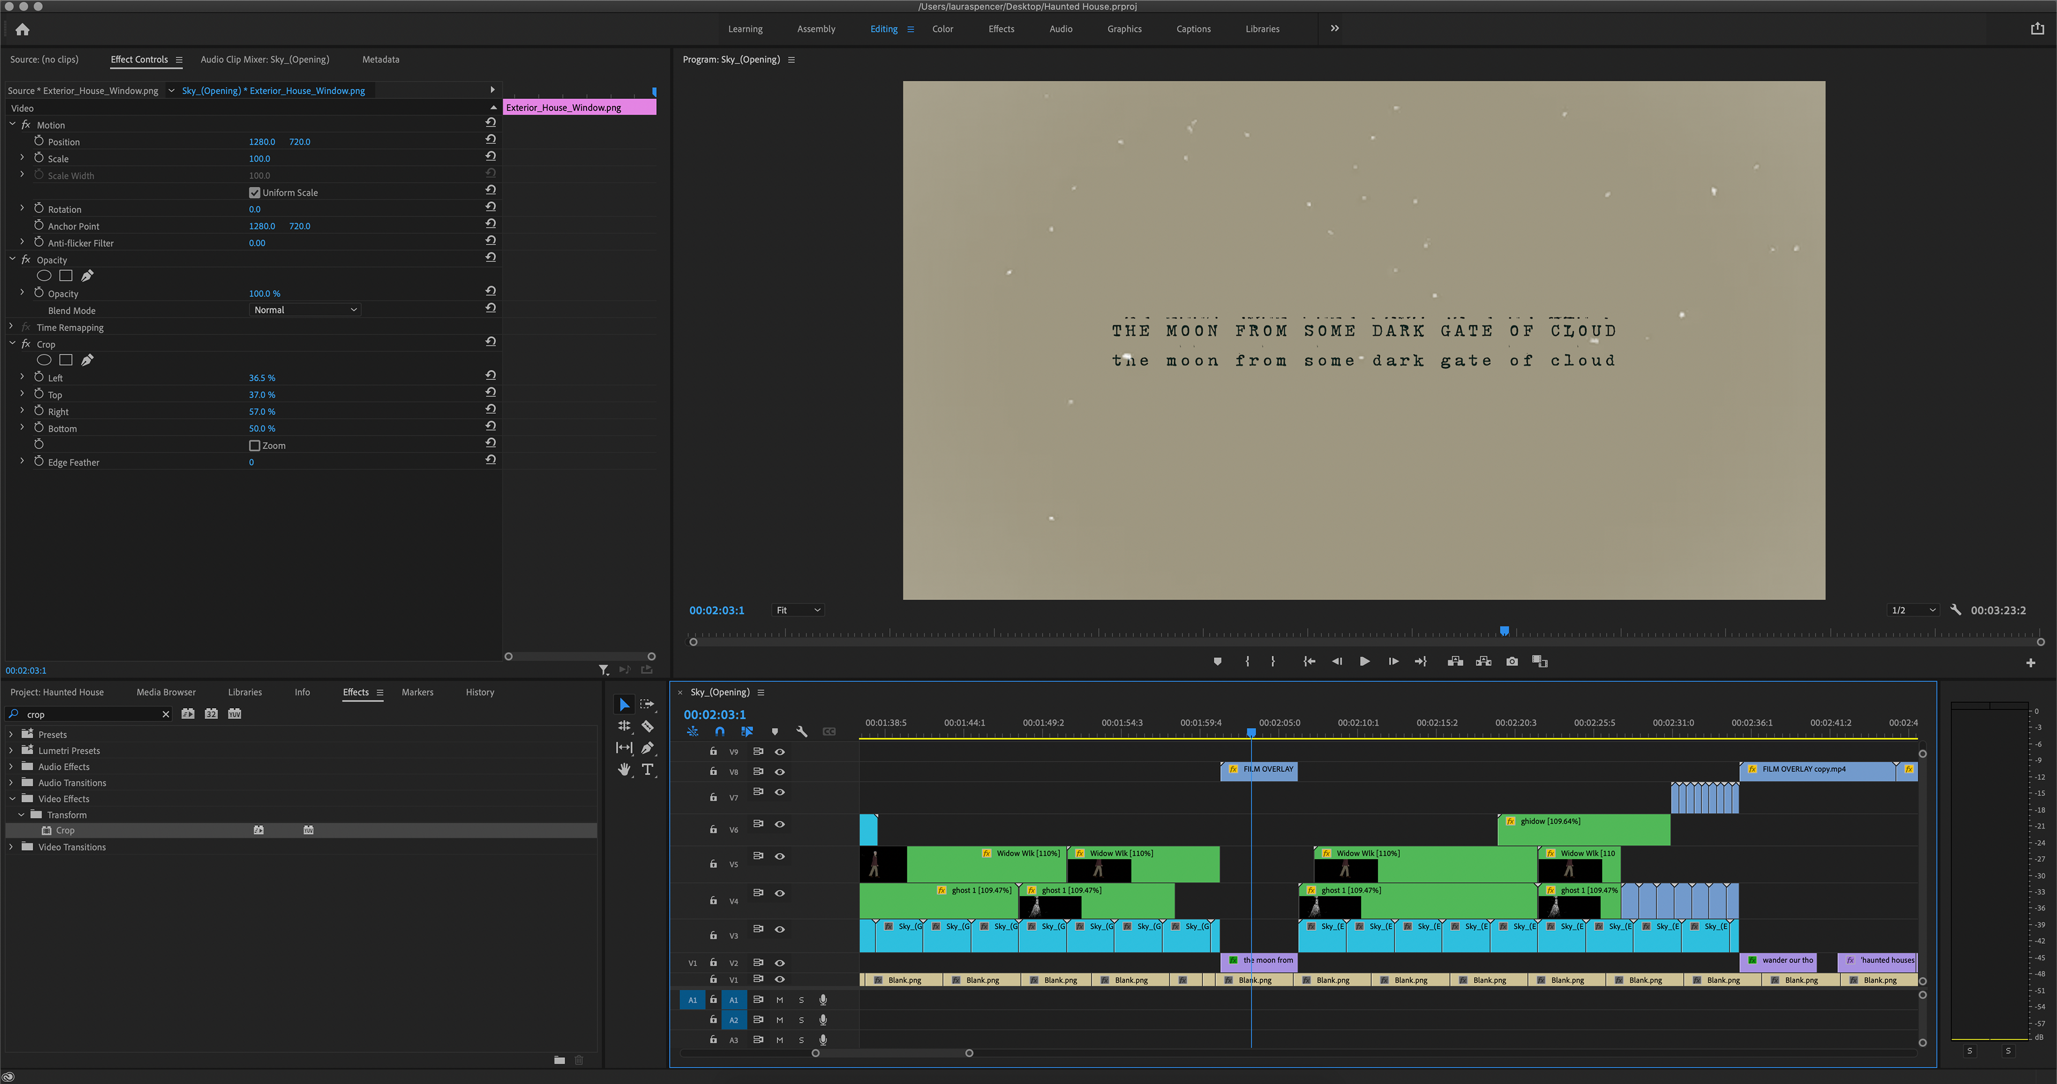Viewport: 2057px width, 1084px height.
Task: Select the Selection tool arrow
Action: coord(624,704)
